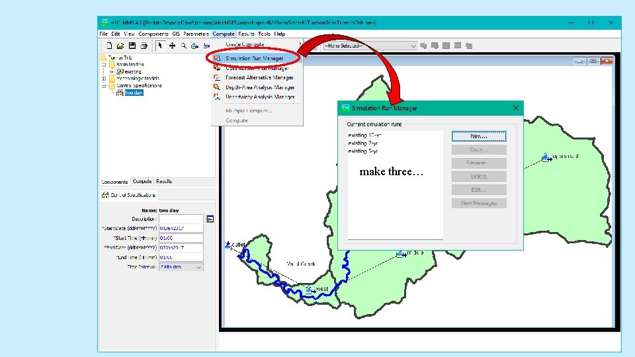Viewport: 635px width, 357px height.
Task: Click the print toolbar icon
Action: pos(144,46)
